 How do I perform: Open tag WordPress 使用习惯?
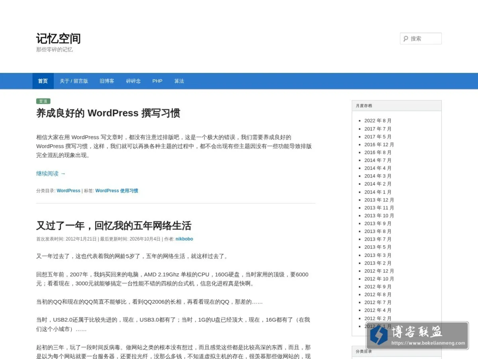tap(117, 191)
